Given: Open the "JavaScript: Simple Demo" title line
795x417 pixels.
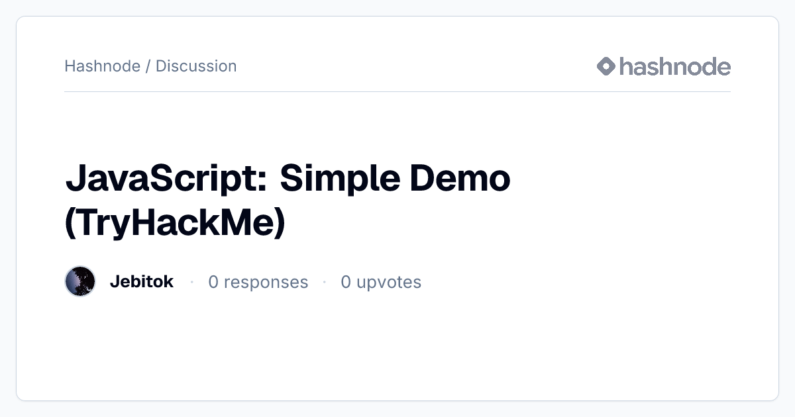Looking at the screenshot, I should [x=288, y=178].
